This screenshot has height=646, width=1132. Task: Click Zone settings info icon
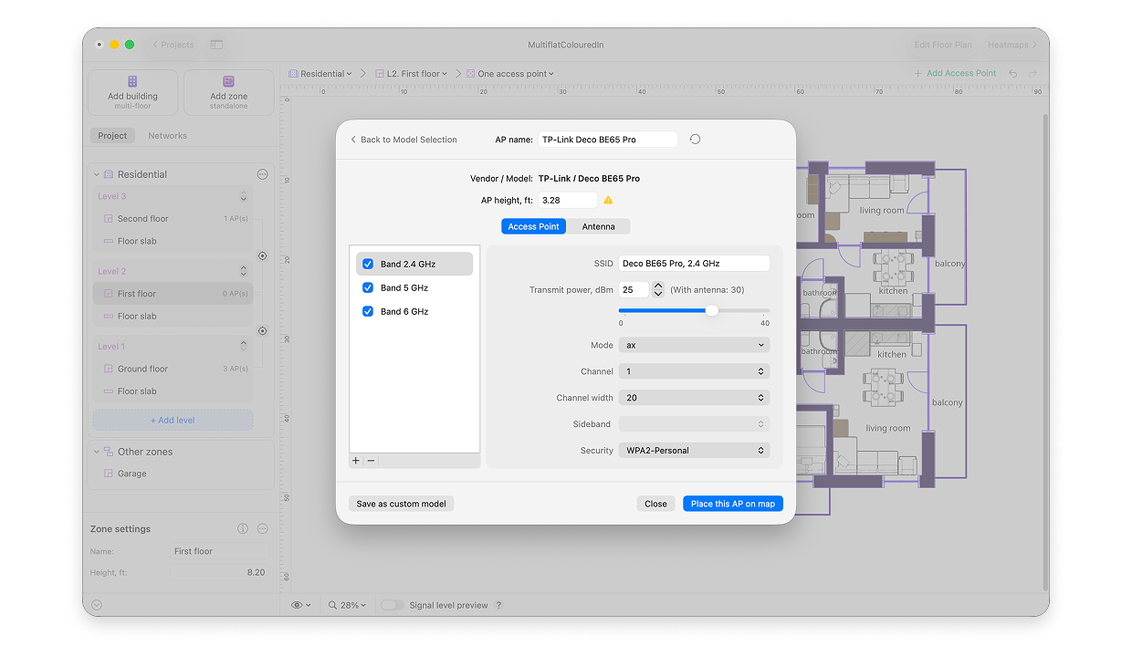(x=243, y=528)
